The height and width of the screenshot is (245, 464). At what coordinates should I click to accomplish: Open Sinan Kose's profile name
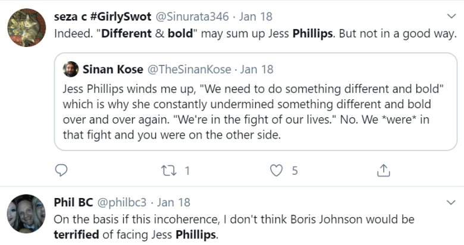pyautogui.click(x=112, y=69)
